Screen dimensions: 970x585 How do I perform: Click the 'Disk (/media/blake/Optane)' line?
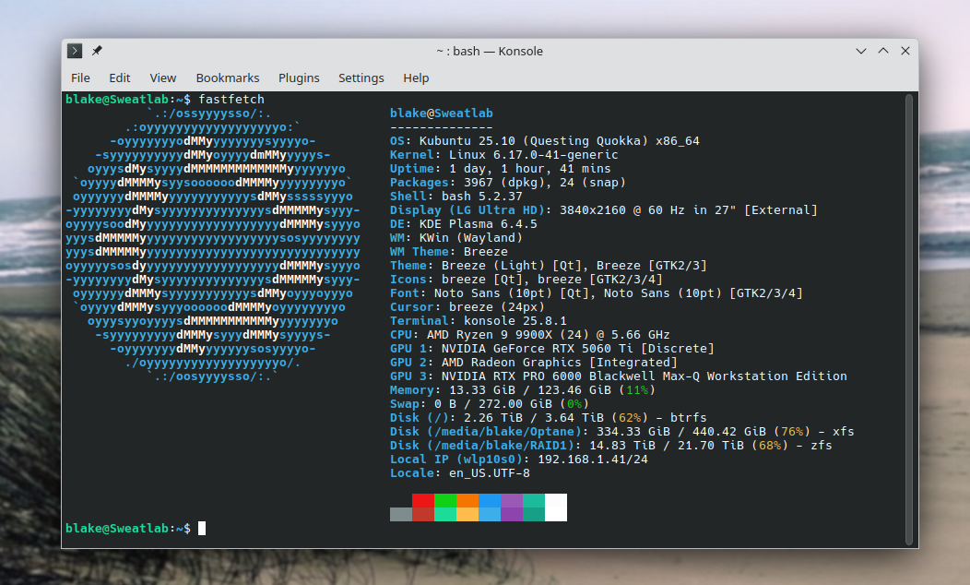pos(621,432)
